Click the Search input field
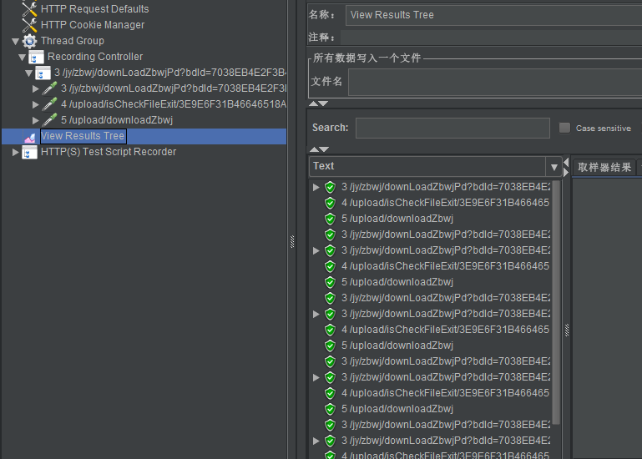 tap(452, 129)
